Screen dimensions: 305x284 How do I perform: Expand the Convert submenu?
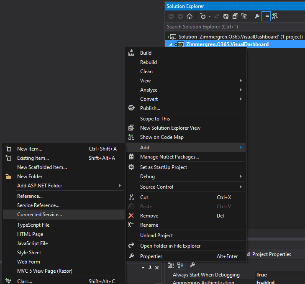186,99
